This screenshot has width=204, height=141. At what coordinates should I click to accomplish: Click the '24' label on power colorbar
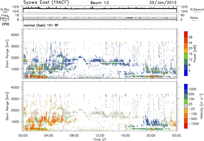(x=190, y=43)
